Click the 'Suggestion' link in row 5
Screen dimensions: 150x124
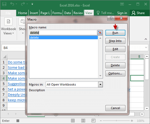[16, 84]
